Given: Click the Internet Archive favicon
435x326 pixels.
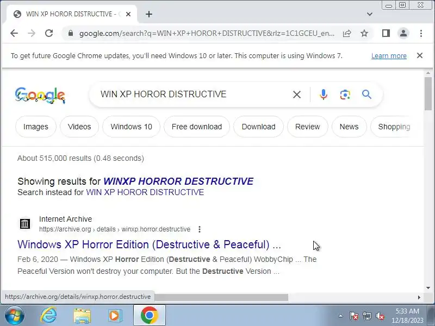Looking at the screenshot, I should (x=25, y=223).
